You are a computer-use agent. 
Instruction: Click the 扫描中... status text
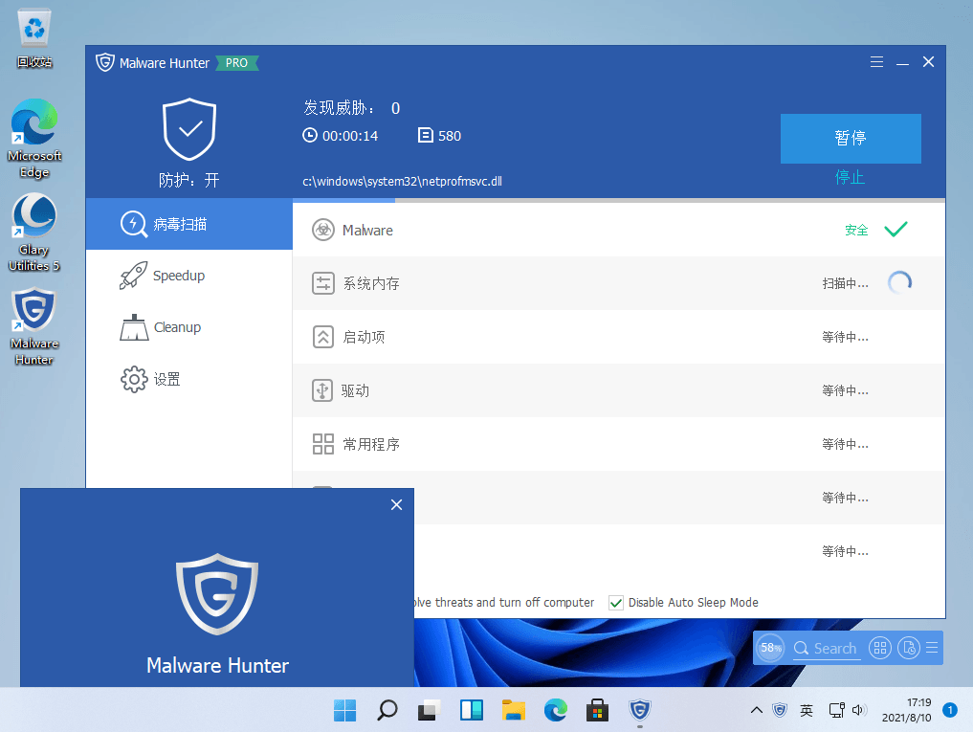point(845,284)
